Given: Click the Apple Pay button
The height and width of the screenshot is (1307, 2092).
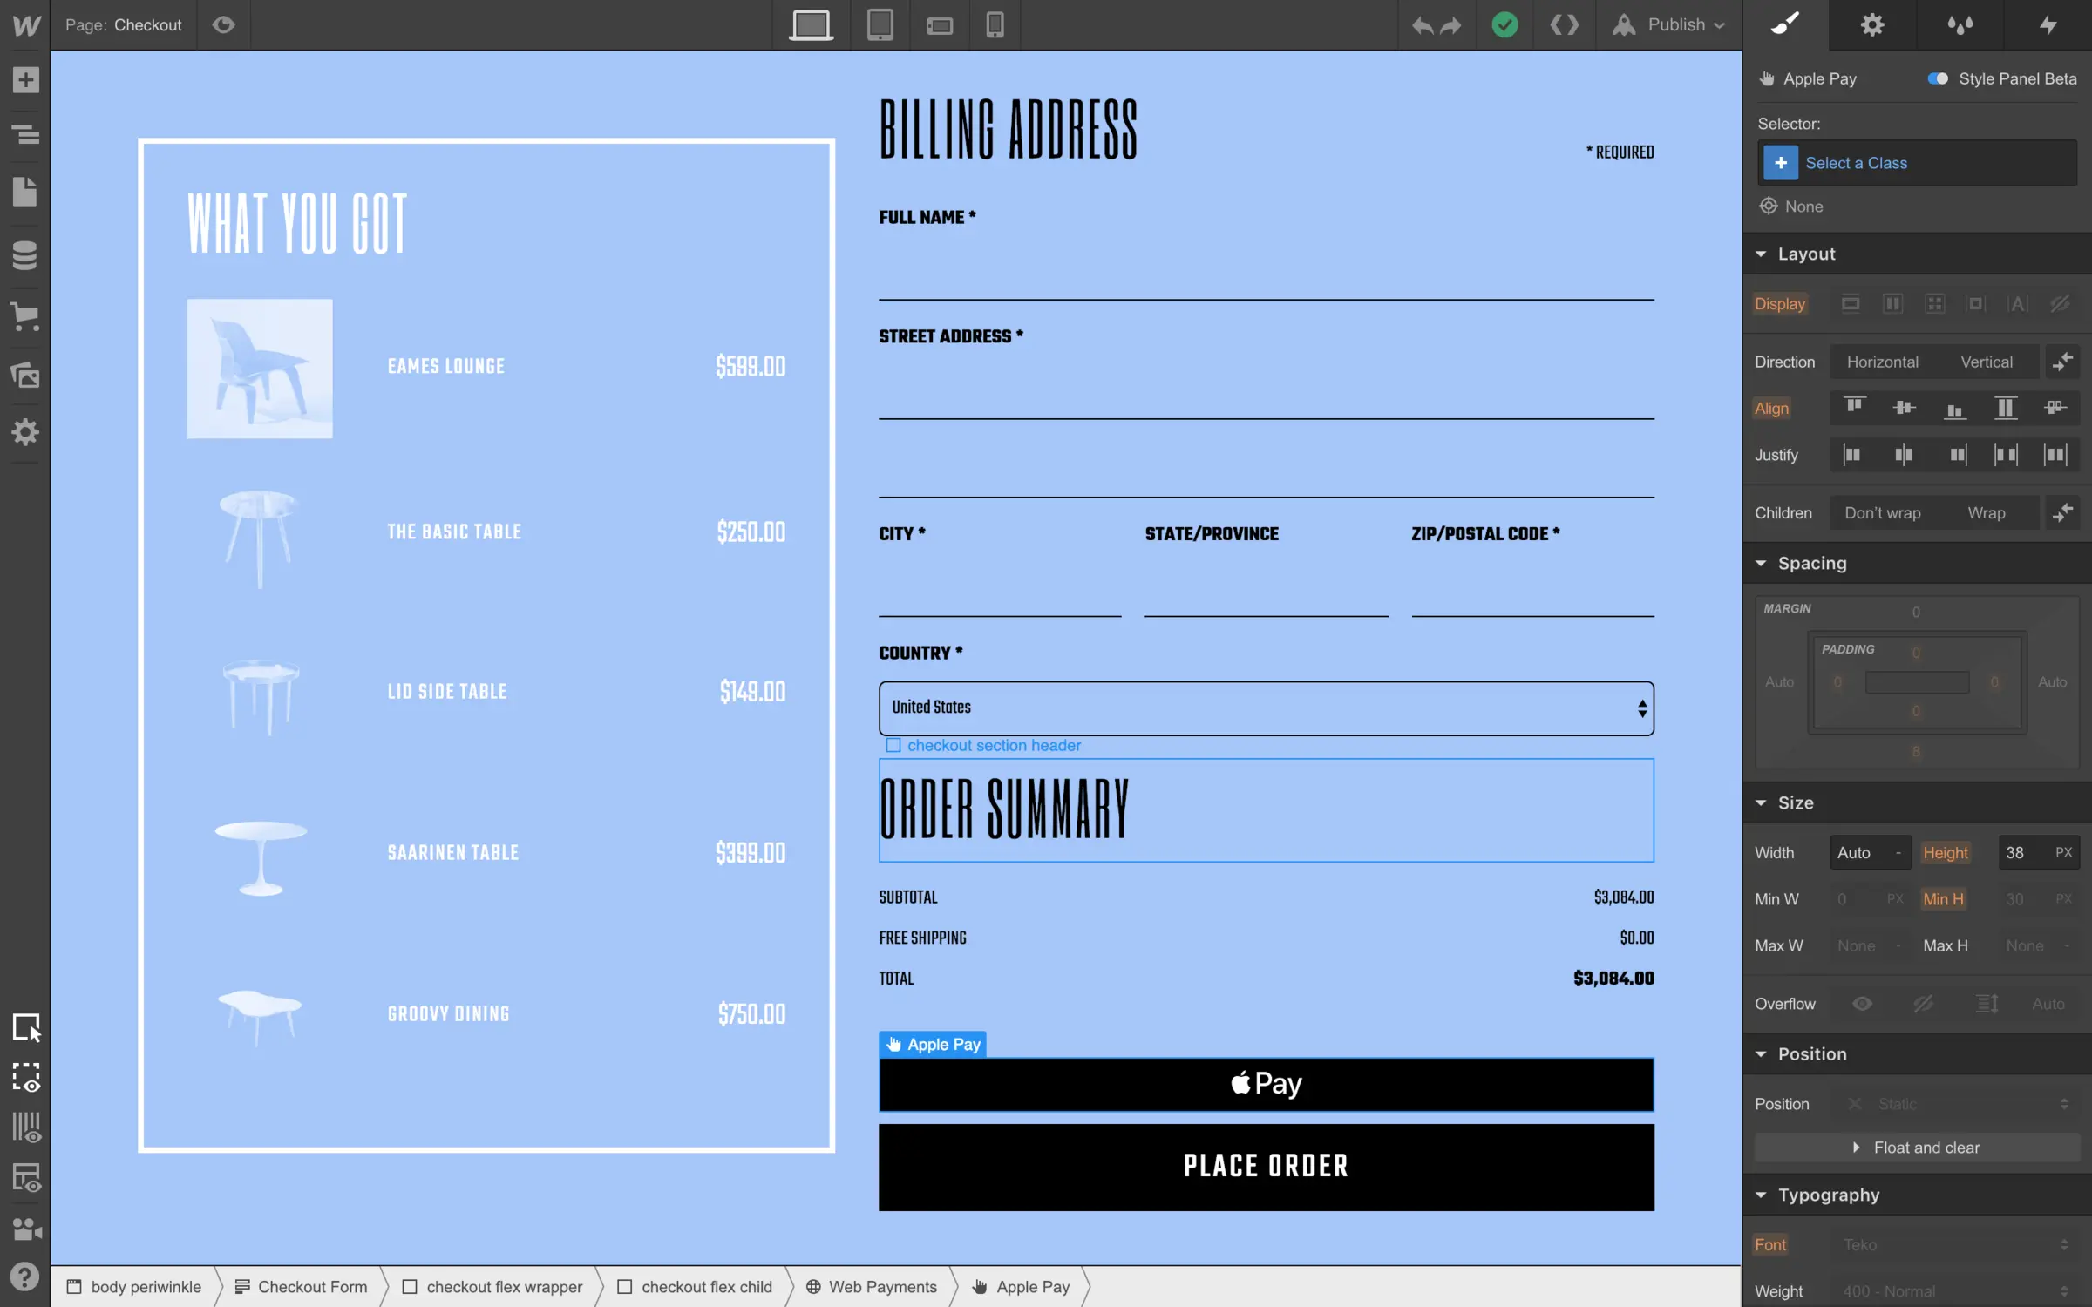Looking at the screenshot, I should click(1266, 1084).
